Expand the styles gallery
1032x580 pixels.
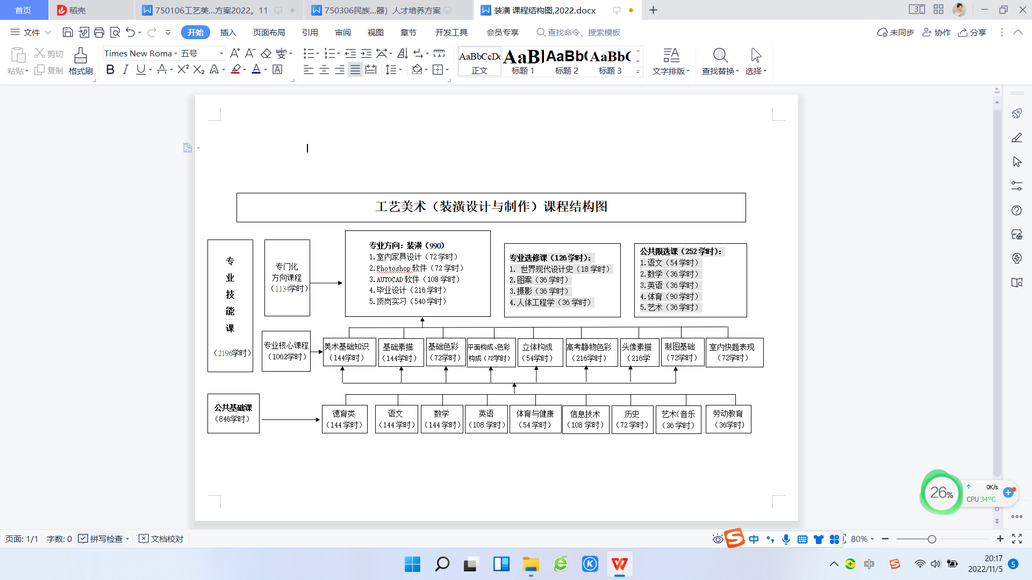click(638, 71)
